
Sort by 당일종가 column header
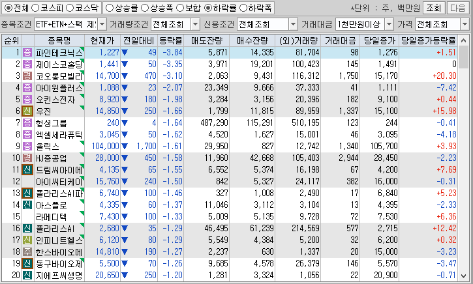point(380,40)
